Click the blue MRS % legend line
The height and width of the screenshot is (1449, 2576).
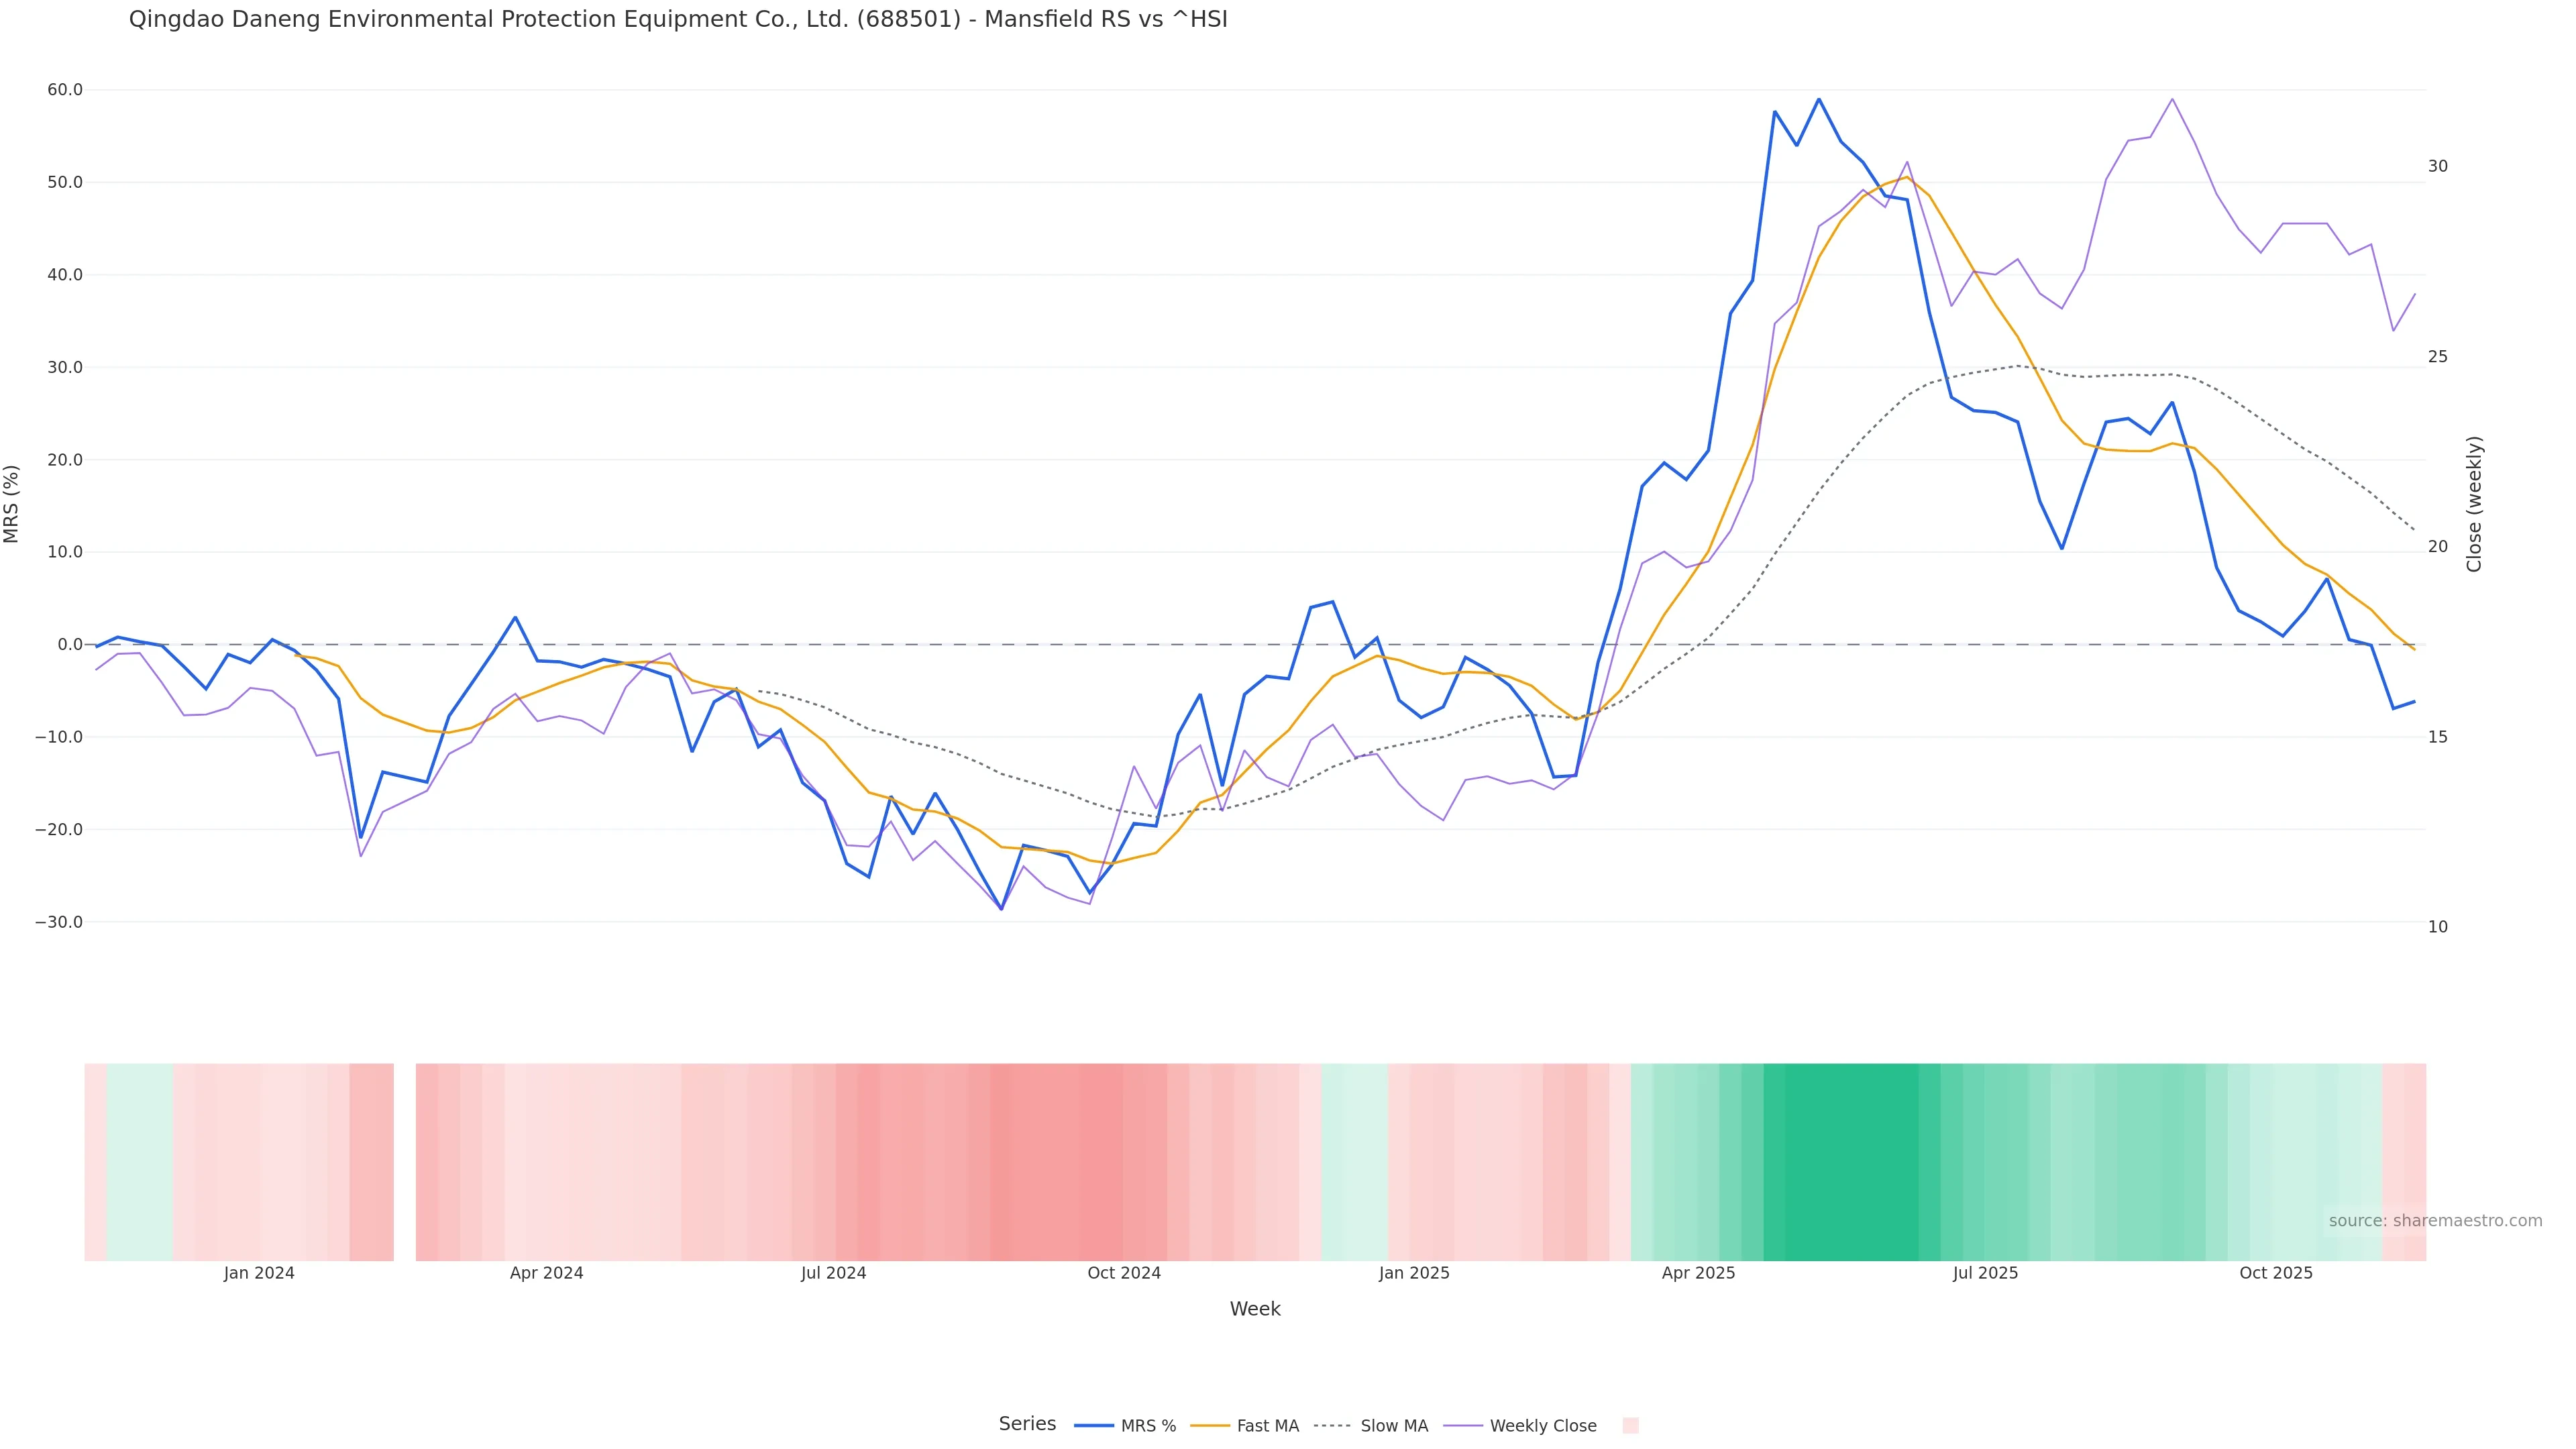1094,1426
